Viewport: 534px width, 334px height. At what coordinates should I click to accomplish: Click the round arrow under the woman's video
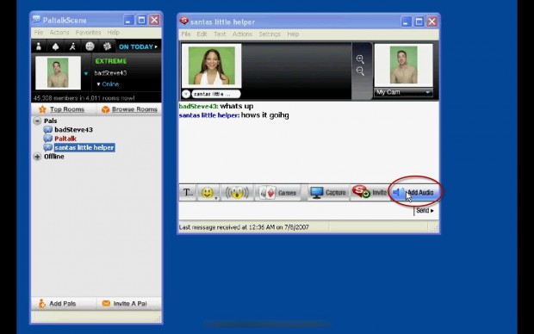[186, 94]
